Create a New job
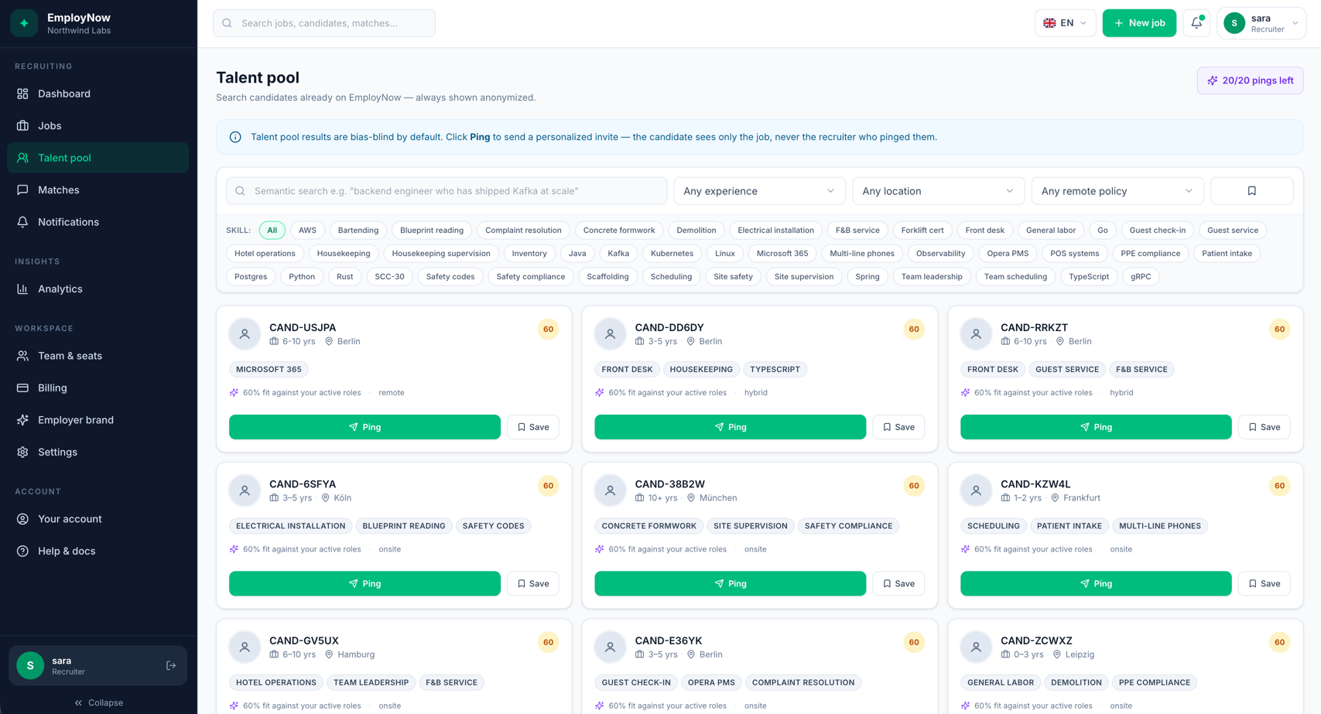This screenshot has height=714, width=1321. [x=1139, y=23]
